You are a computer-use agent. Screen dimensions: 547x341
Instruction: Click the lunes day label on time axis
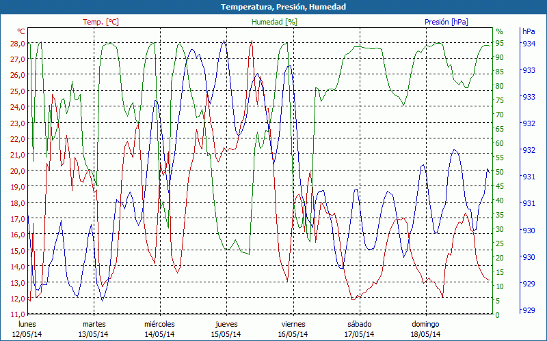pos(27,324)
